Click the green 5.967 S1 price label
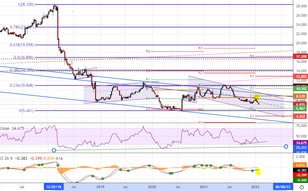The height and width of the screenshot is (191, 308). point(300,108)
